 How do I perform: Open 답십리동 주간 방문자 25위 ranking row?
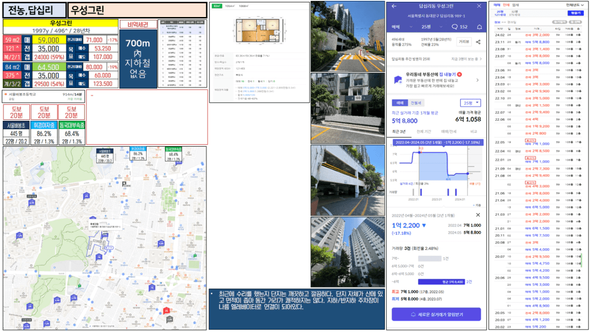[x=437, y=59]
